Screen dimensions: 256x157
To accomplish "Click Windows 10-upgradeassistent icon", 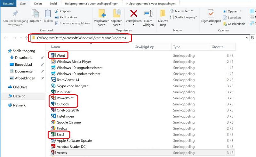I will tap(53, 68).
